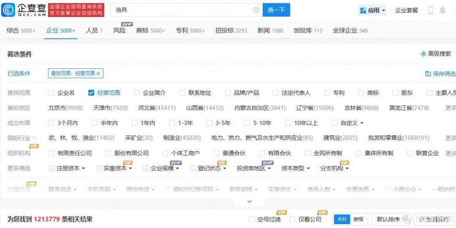Switch to the 招投标 tab
Screen dimensions: 456x228
click(x=231, y=30)
